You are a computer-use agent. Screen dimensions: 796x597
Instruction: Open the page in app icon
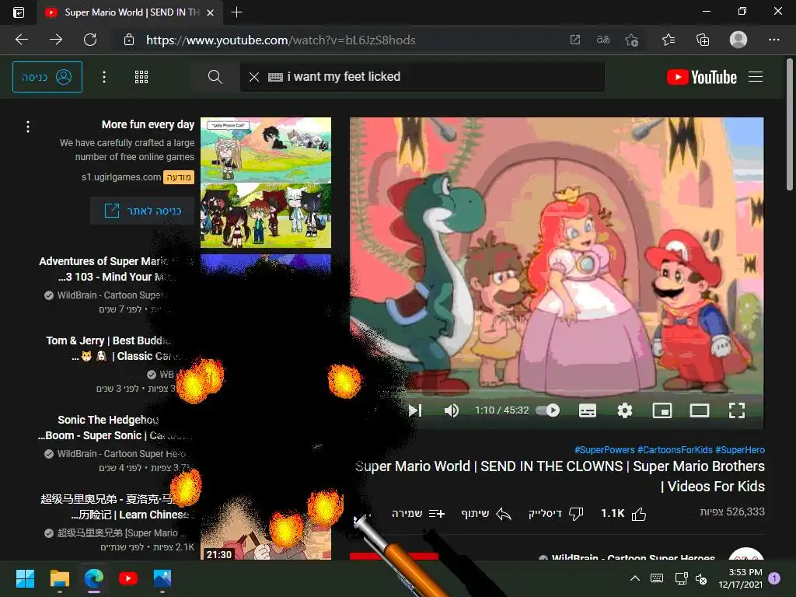pos(574,40)
